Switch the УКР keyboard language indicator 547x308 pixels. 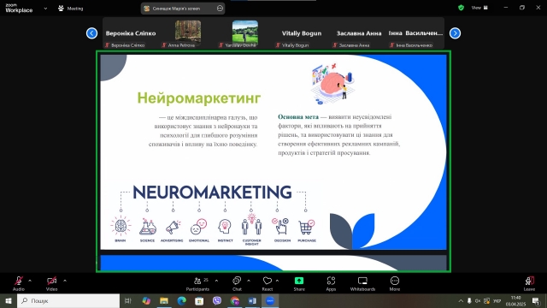click(x=497, y=300)
